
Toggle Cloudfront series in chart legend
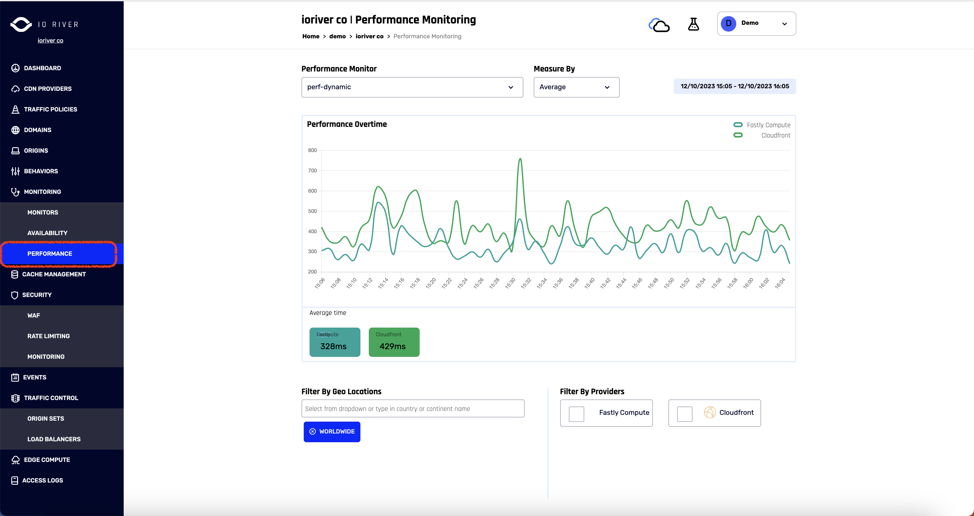(x=761, y=135)
